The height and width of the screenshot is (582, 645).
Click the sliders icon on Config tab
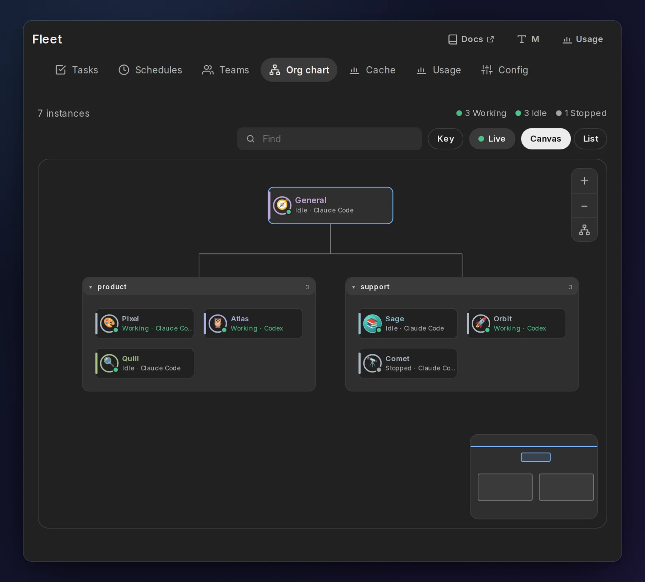tap(487, 70)
